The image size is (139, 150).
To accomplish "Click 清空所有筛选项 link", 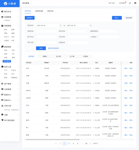I will pos(53,48).
